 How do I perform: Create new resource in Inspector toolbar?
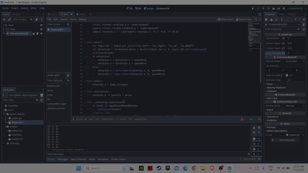click(x=266, y=20)
